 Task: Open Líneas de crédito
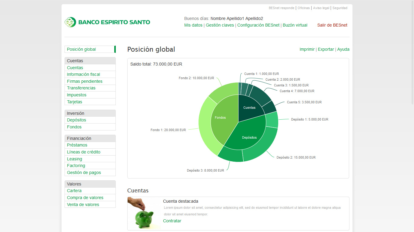click(x=90, y=152)
